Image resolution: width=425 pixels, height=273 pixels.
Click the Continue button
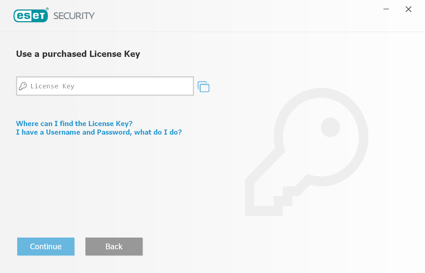[x=46, y=246]
